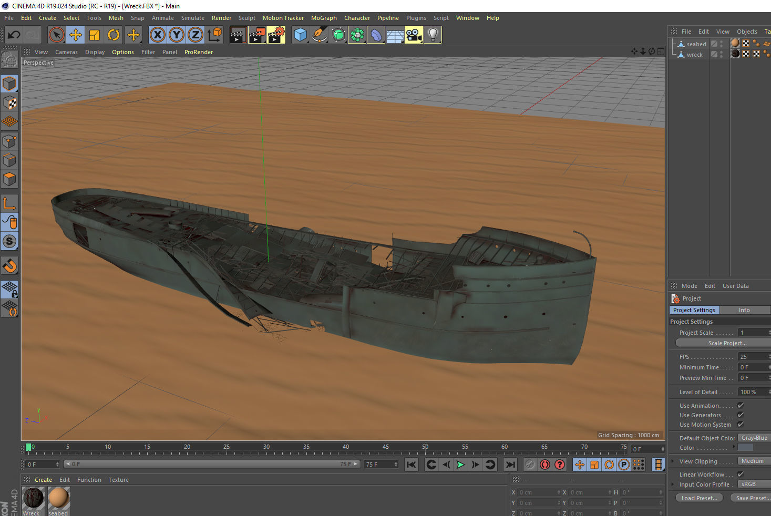Toggle Use Animation checkbox
This screenshot has height=516, width=771.
(741, 405)
